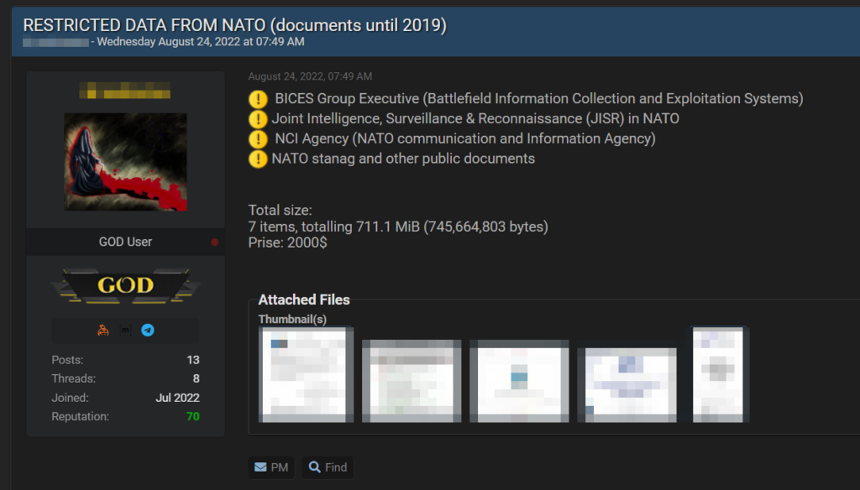Click the pixelated username above the avatar
Image resolution: width=860 pixels, height=490 pixels.
point(125,91)
